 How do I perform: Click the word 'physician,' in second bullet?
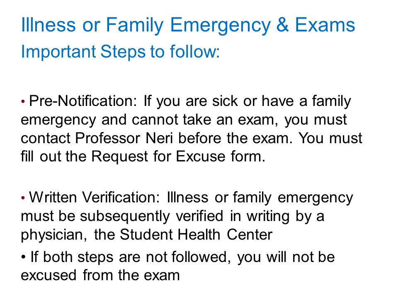54,235
